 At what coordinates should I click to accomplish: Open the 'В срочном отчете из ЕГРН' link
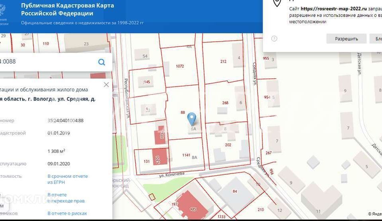[x=68, y=179]
